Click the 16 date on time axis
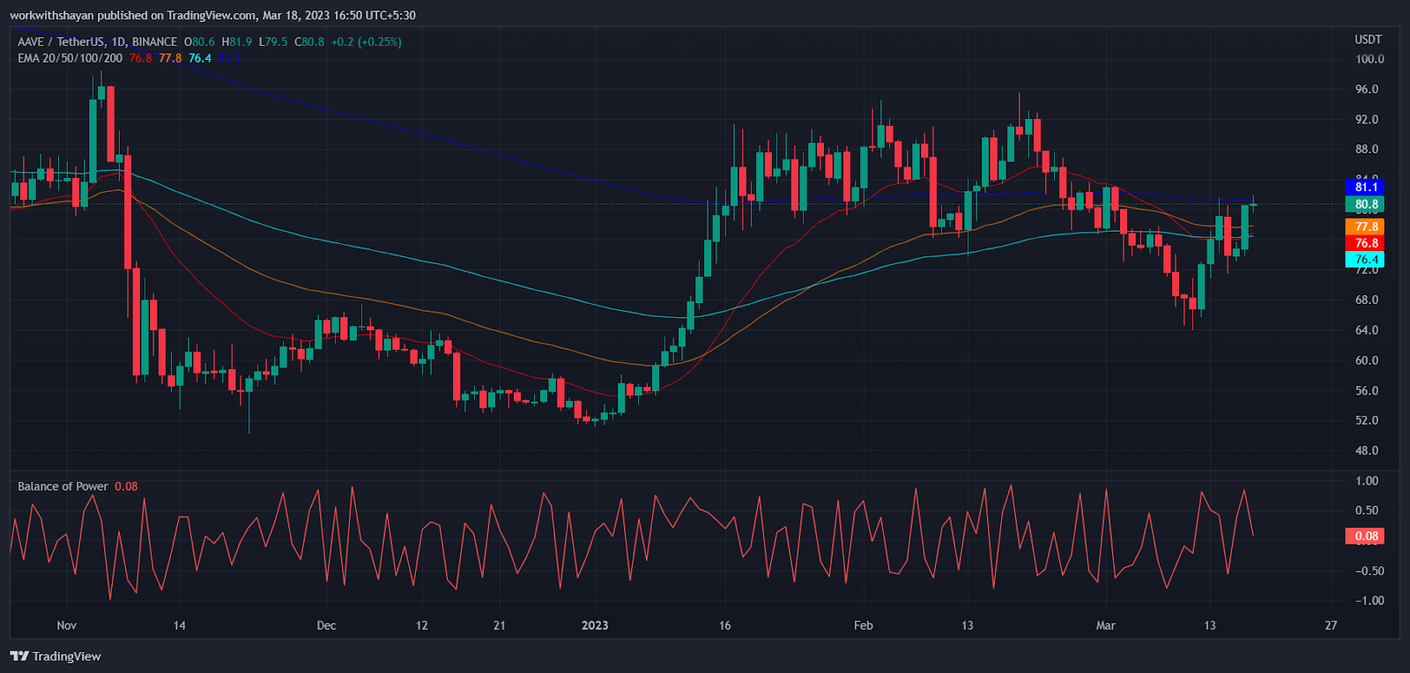The height and width of the screenshot is (673, 1410). (724, 625)
